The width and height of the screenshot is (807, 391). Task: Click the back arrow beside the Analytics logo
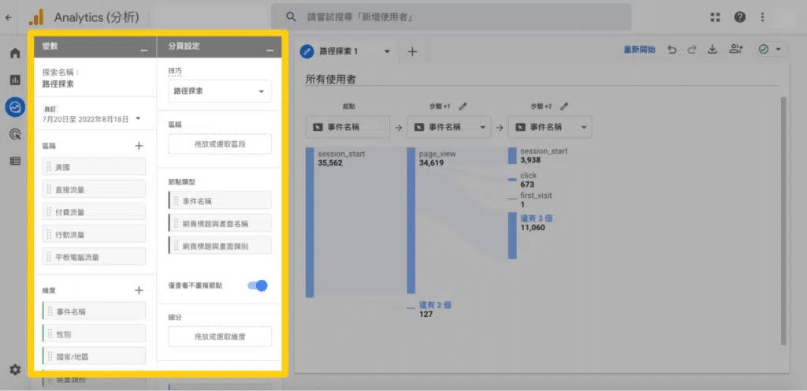tap(8, 17)
